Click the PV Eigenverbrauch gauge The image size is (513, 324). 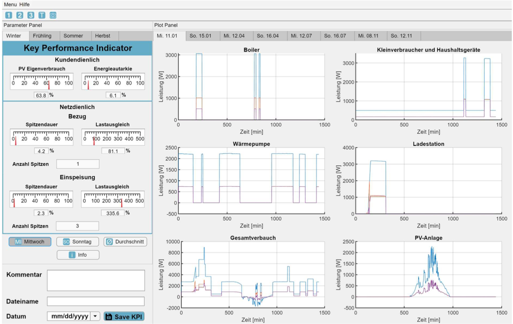tap(42, 81)
